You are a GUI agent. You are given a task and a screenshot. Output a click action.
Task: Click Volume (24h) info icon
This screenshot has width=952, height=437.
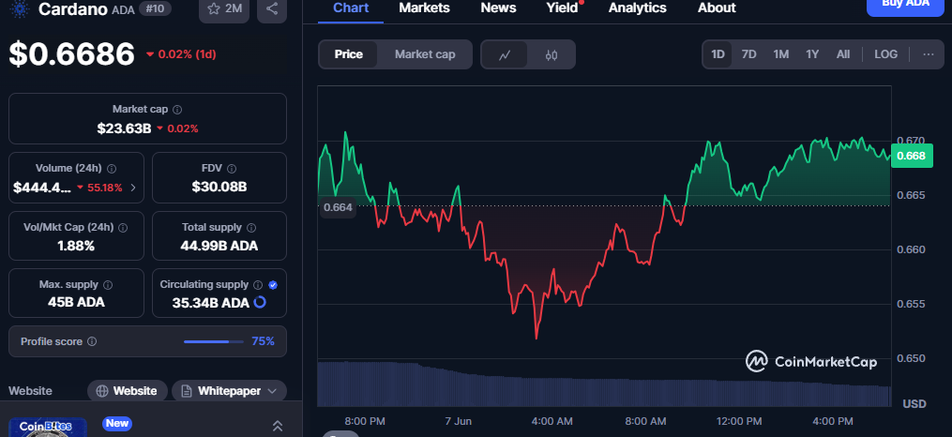pyautogui.click(x=112, y=169)
